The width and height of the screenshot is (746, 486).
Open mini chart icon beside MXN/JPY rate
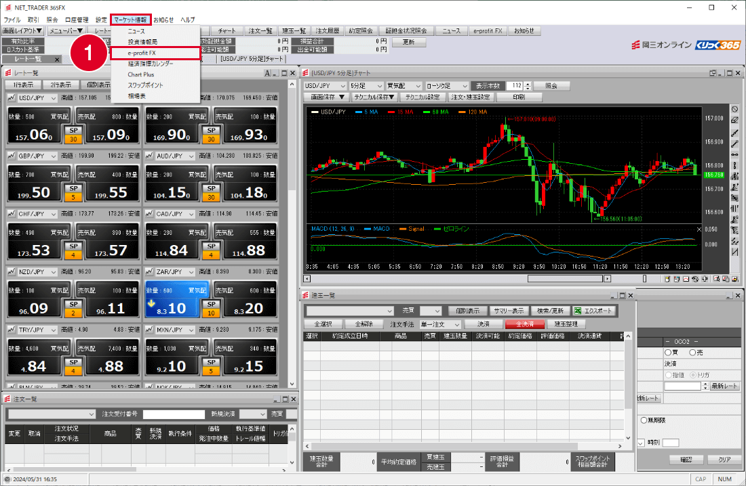coord(149,330)
